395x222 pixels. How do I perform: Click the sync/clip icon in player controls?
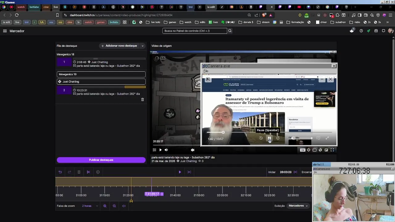pos(320,150)
